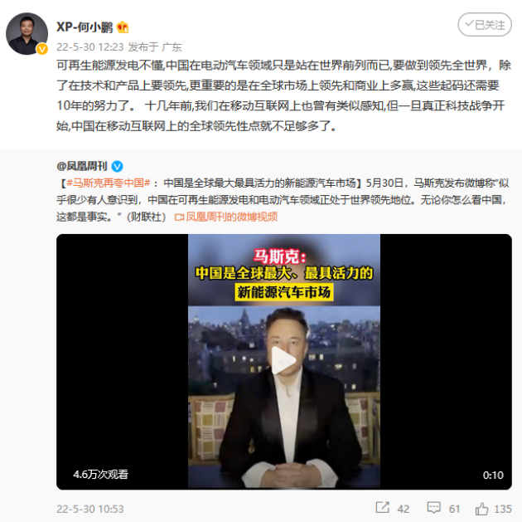Open post timestamp 22-5-30 12:23
Image resolution: width=522 pixels, height=522 pixels.
(x=89, y=47)
